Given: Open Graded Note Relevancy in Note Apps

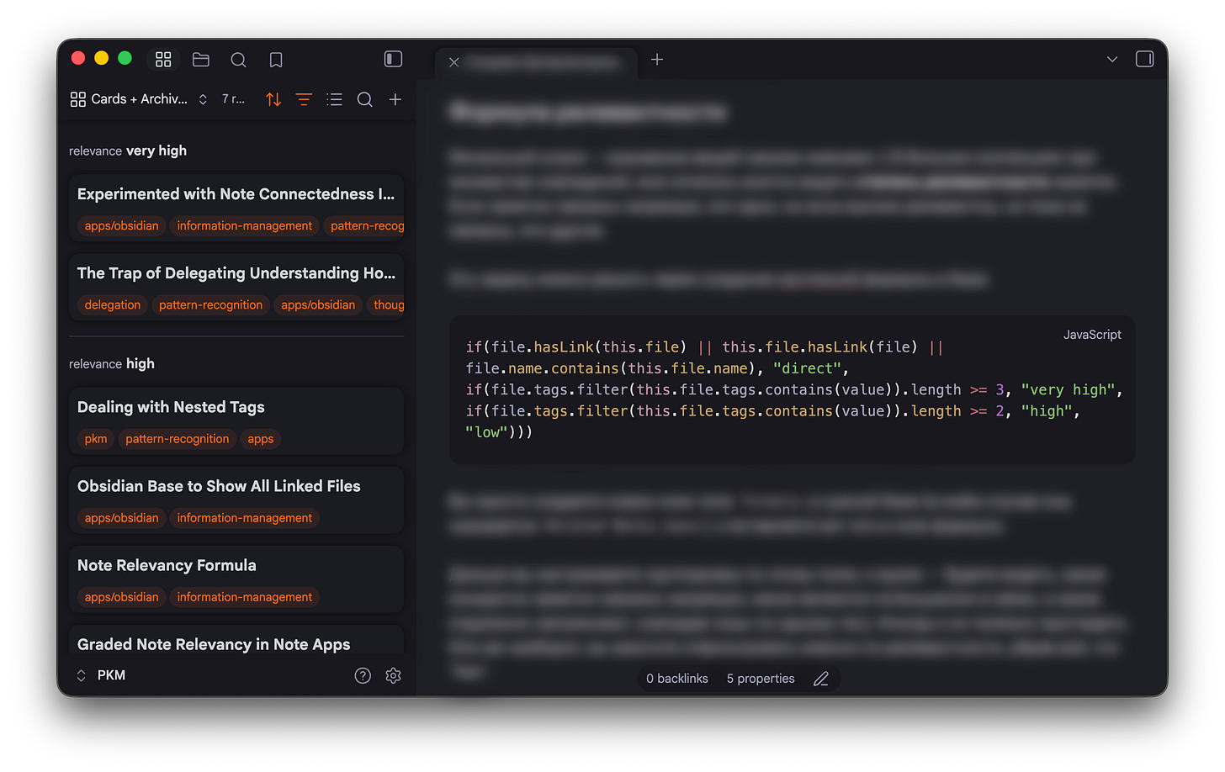Looking at the screenshot, I should click(x=236, y=641).
